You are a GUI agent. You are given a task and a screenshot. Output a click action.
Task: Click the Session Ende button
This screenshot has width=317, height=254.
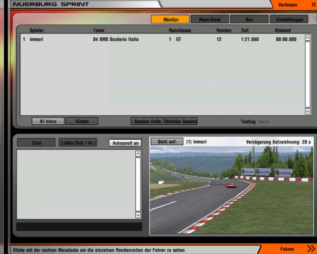(x=147, y=121)
